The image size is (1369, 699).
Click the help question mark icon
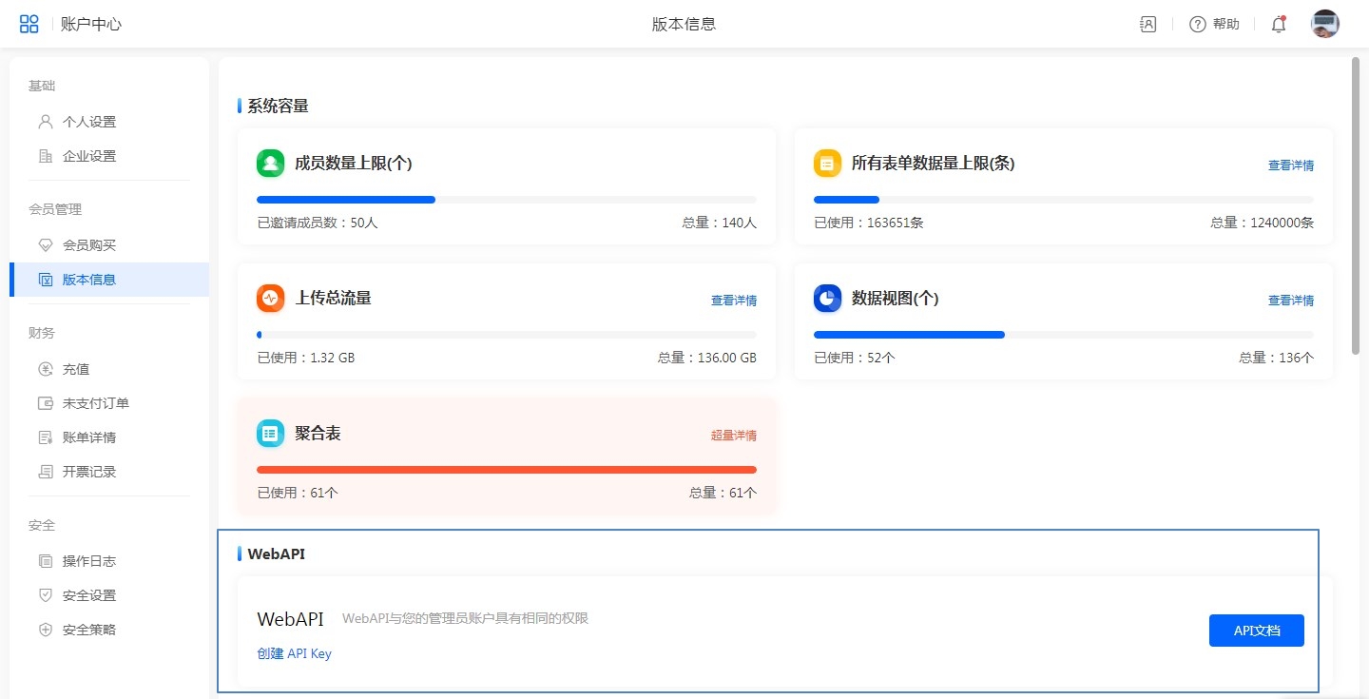tap(1198, 25)
